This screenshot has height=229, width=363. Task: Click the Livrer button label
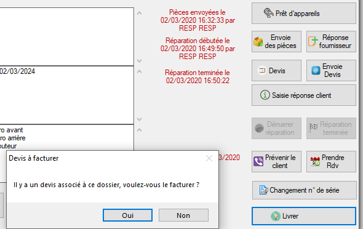tap(290, 216)
